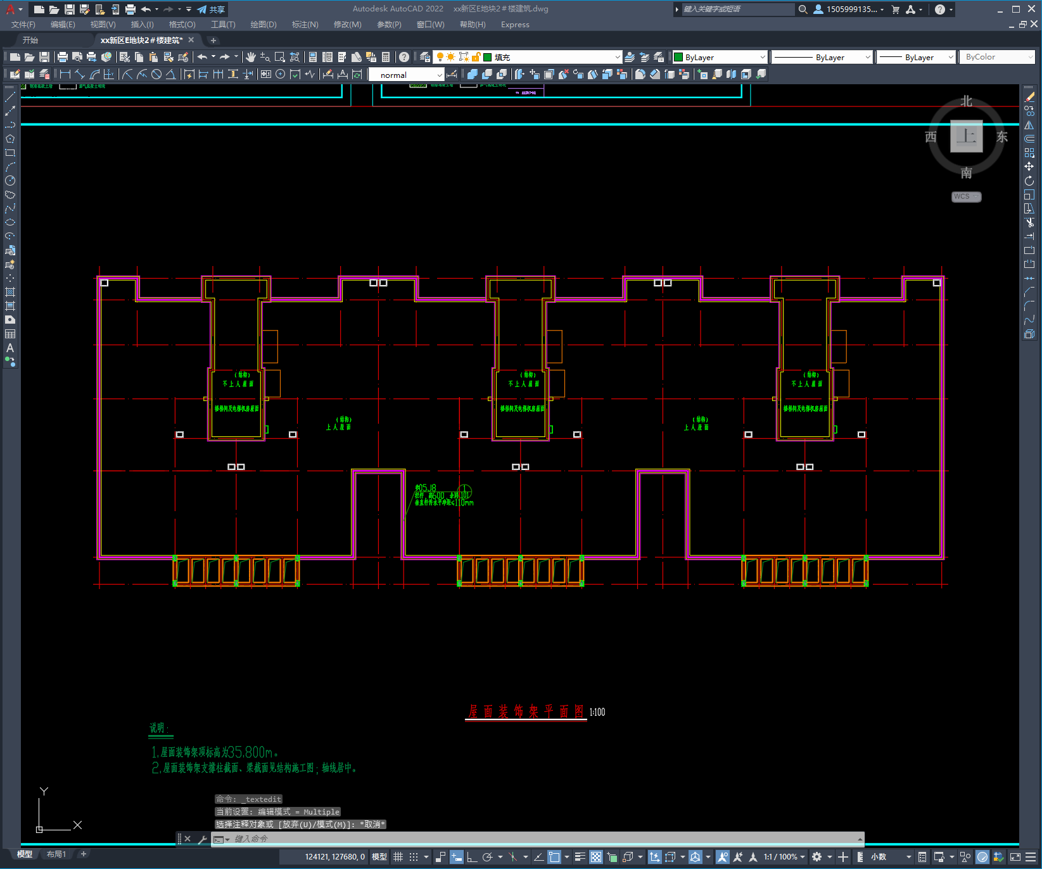The height and width of the screenshot is (869, 1042).
Task: Select the multiline Text tool
Action: coord(10,348)
